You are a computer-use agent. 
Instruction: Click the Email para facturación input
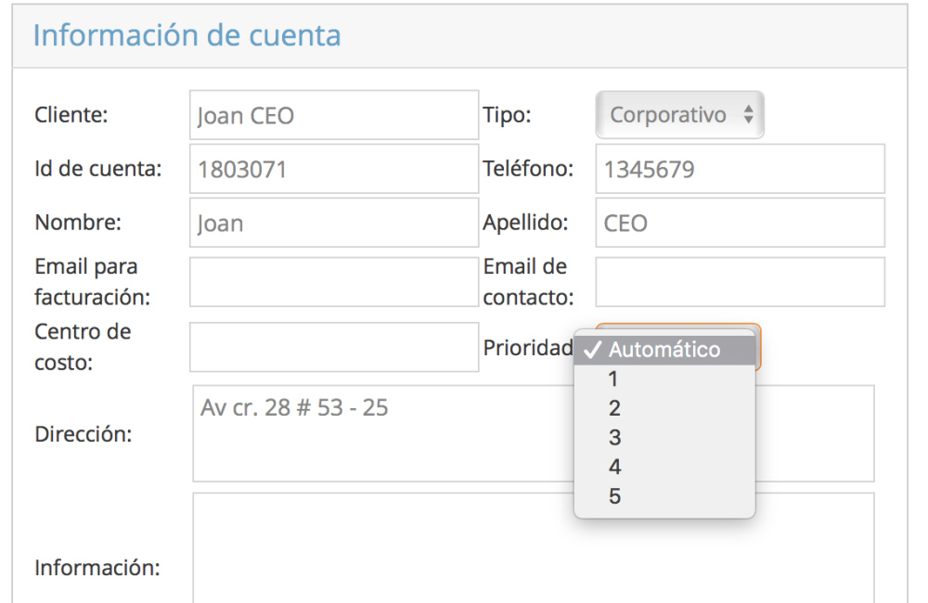[x=334, y=282]
